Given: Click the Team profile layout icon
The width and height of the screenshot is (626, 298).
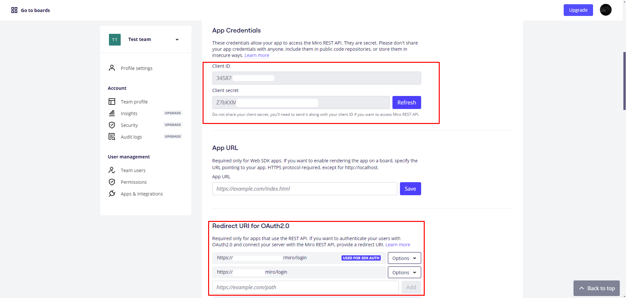Looking at the screenshot, I should (112, 102).
